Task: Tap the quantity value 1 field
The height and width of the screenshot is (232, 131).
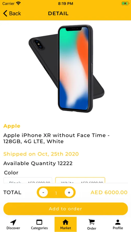Action: coord(56,193)
